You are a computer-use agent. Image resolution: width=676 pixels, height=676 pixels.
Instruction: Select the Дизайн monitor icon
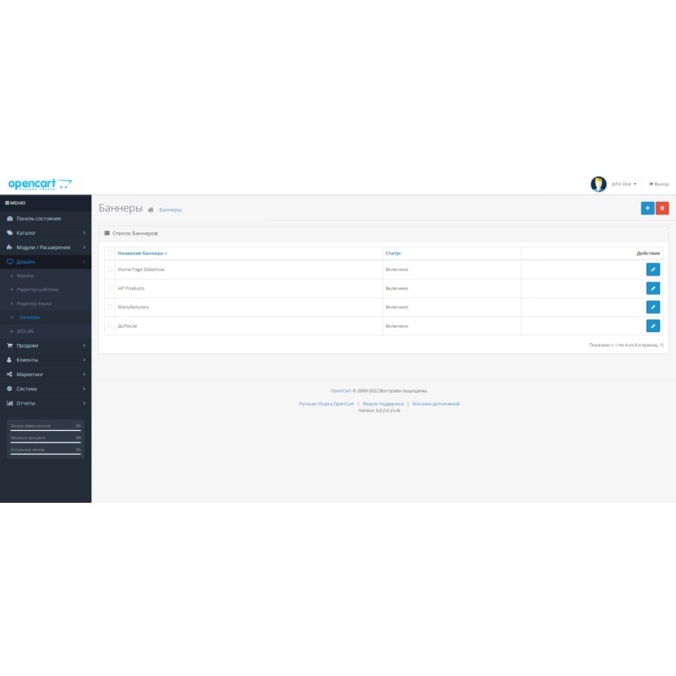(10, 260)
